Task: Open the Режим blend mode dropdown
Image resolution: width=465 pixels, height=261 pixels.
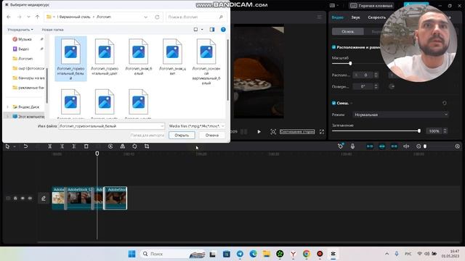Action: click(400, 115)
